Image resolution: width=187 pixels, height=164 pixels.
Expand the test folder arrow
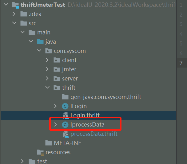[22, 161]
